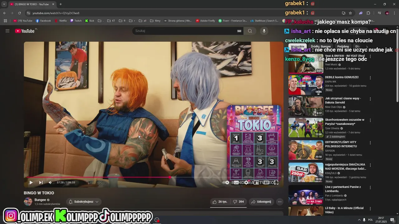Click the browser address bar URL
The image size is (399, 224).
click(56, 13)
